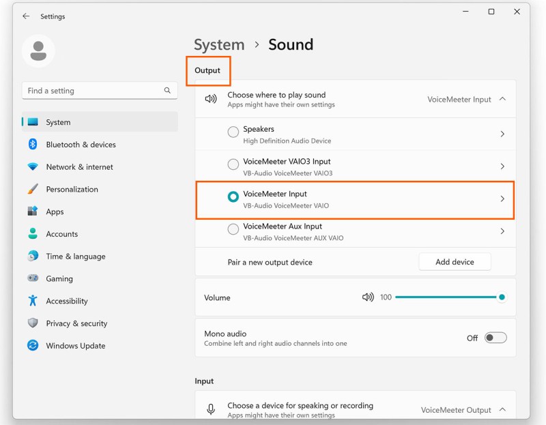The width and height of the screenshot is (546, 425).
Task: Select the Speakers output radio button
Action: pyautogui.click(x=233, y=132)
